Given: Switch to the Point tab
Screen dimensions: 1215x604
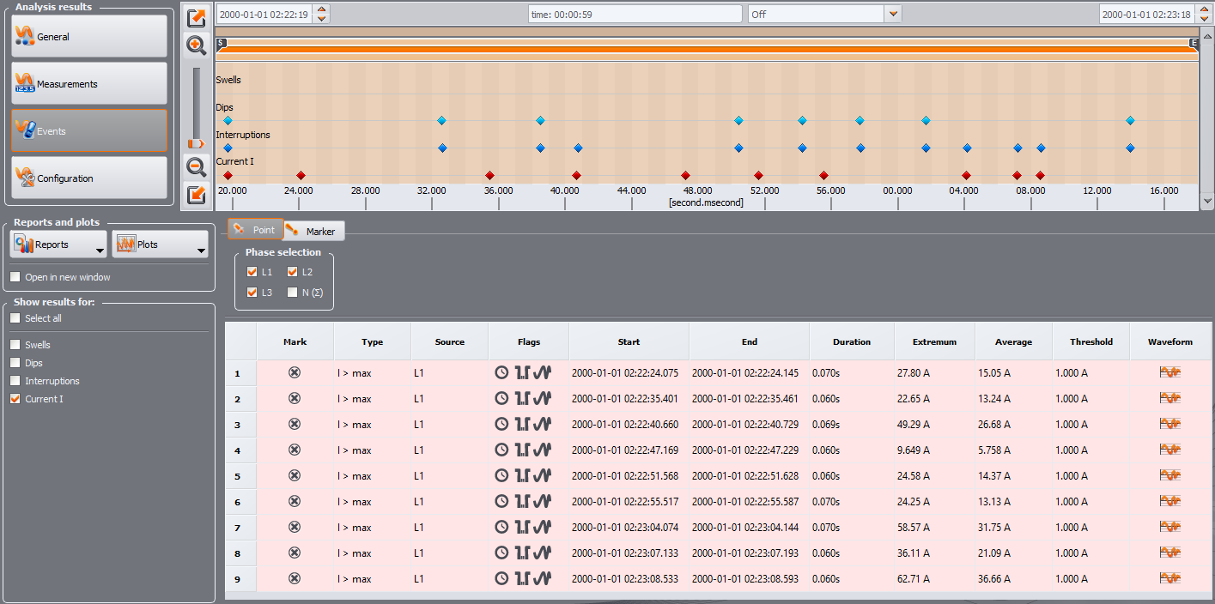Looking at the screenshot, I should 255,230.
